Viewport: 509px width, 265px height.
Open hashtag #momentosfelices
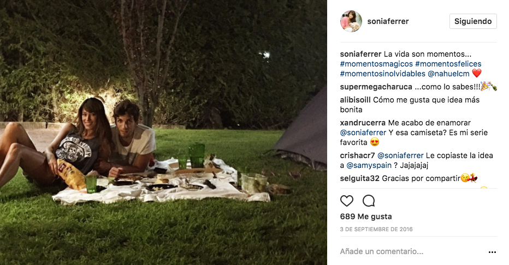pyautogui.click(x=448, y=64)
